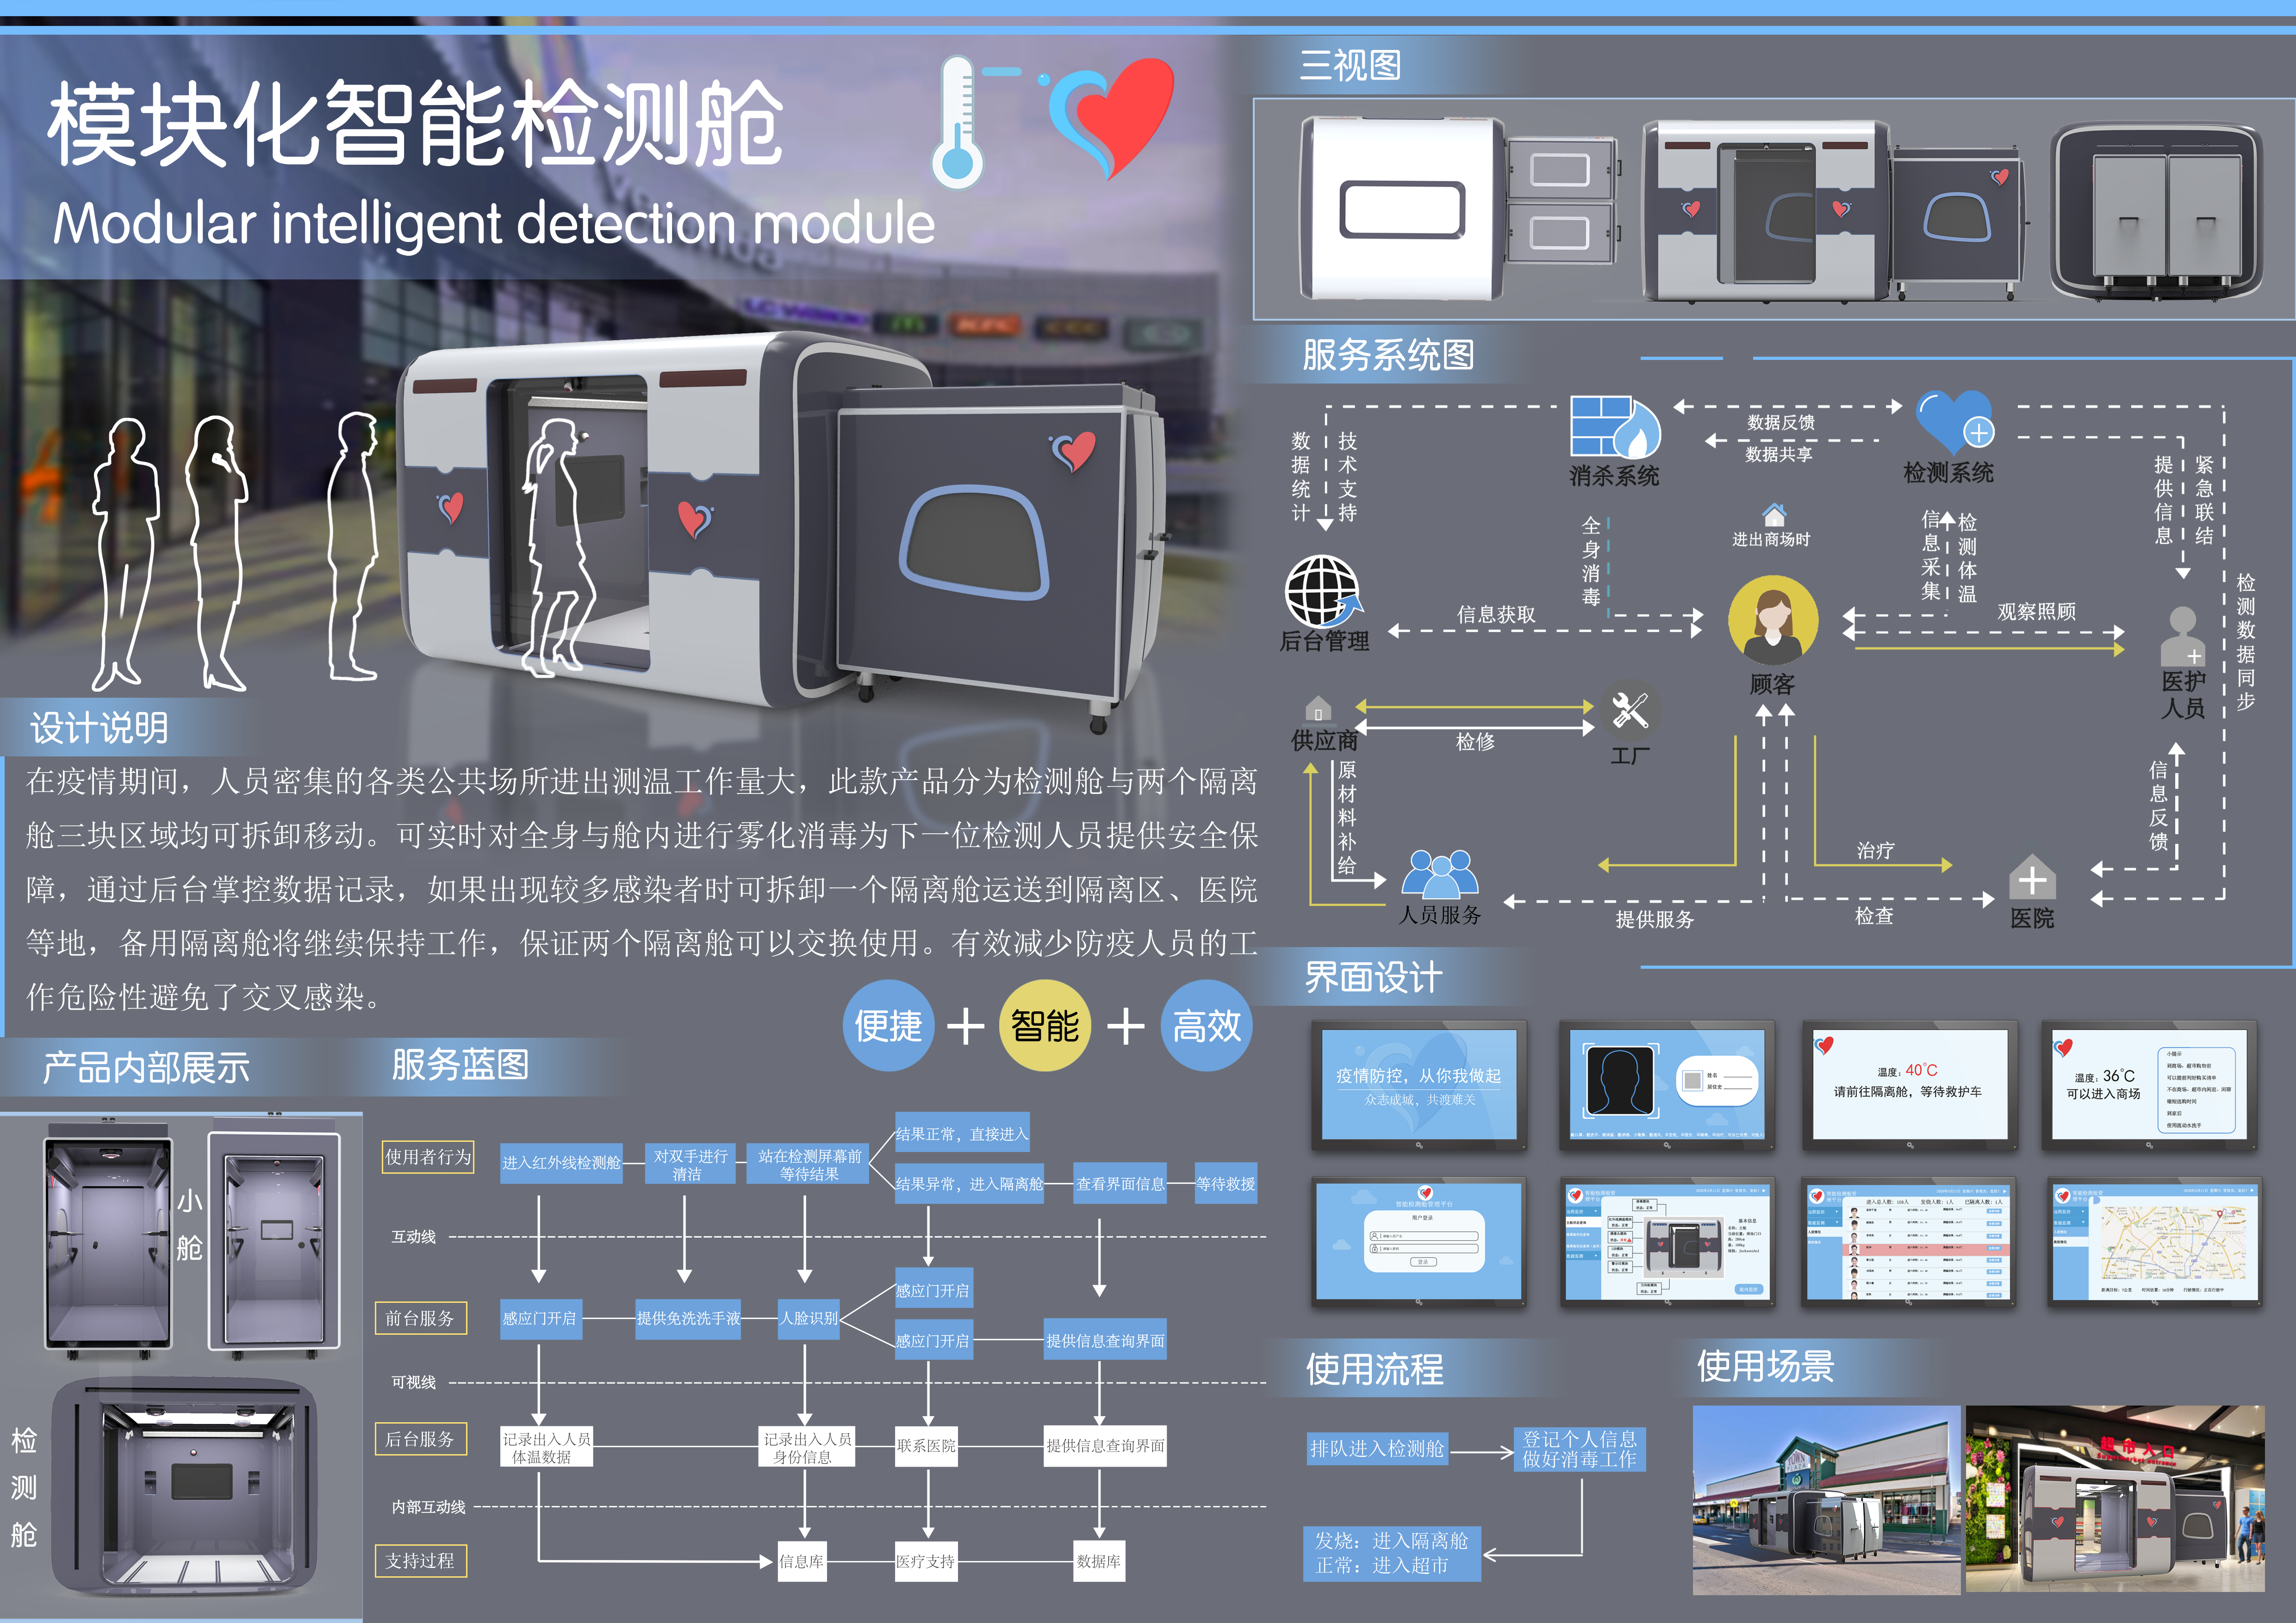Click the yellow 智能 circle

pyautogui.click(x=1044, y=1025)
